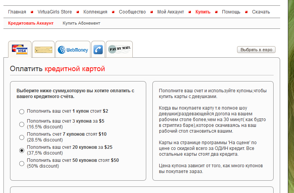The height and width of the screenshot is (193, 294).
Task: Choose the phone payment tab icon
Action: 98,49
